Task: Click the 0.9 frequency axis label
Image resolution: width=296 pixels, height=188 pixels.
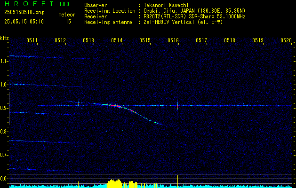Action: pyautogui.click(x=3, y=108)
